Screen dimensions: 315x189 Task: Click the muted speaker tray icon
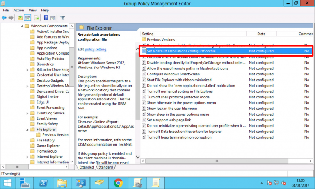pyautogui.click(x=284, y=183)
